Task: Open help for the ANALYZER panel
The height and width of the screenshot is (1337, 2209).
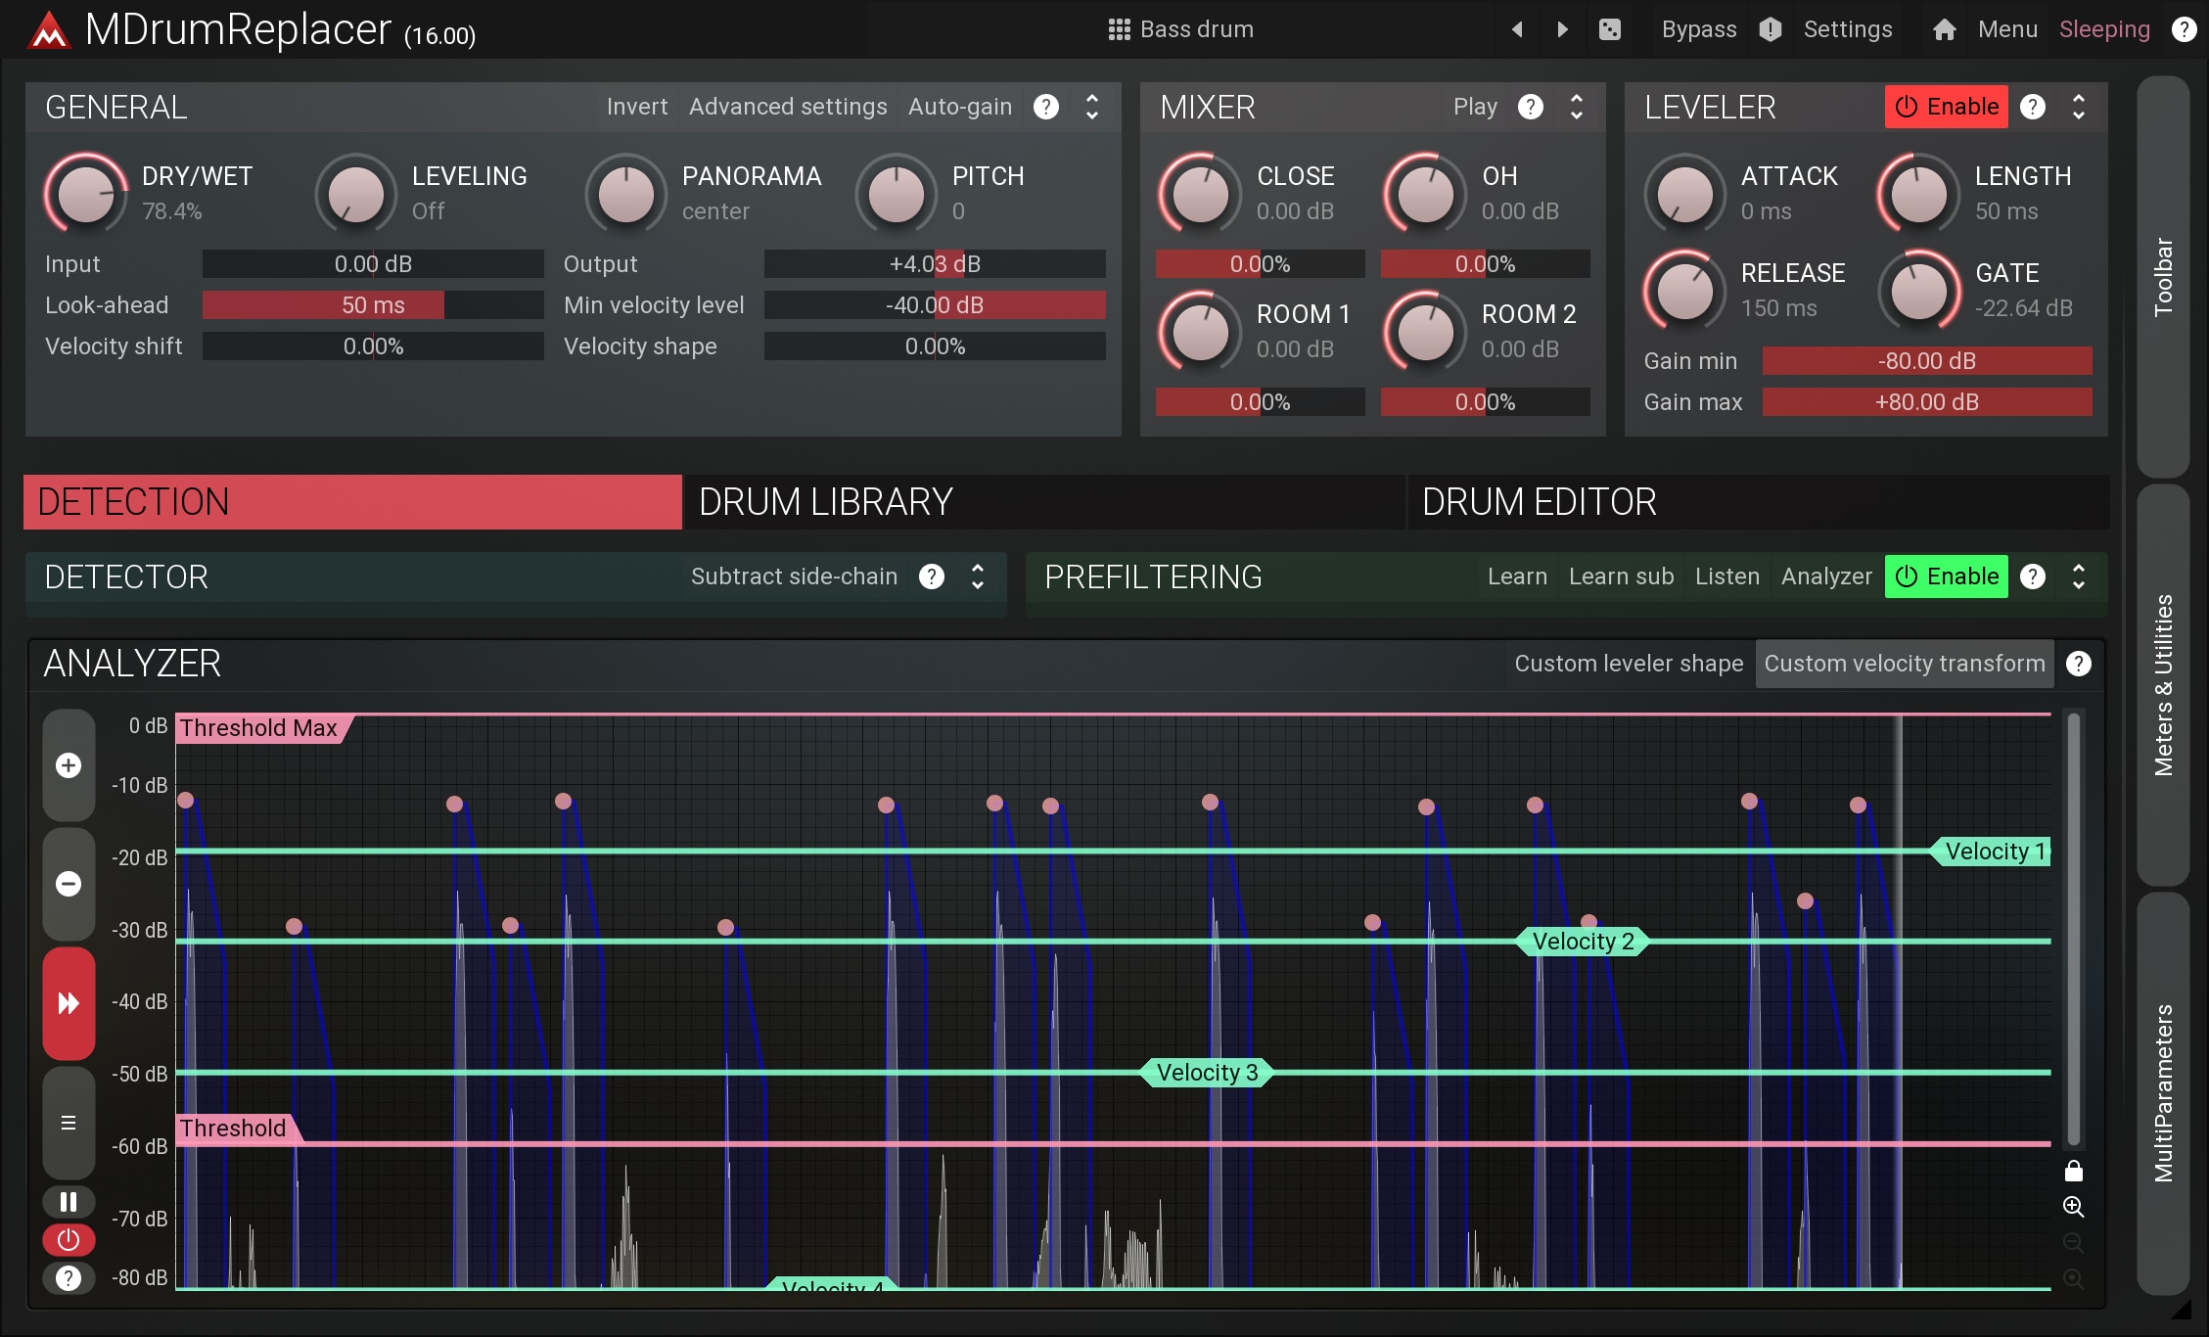Action: [2079, 664]
